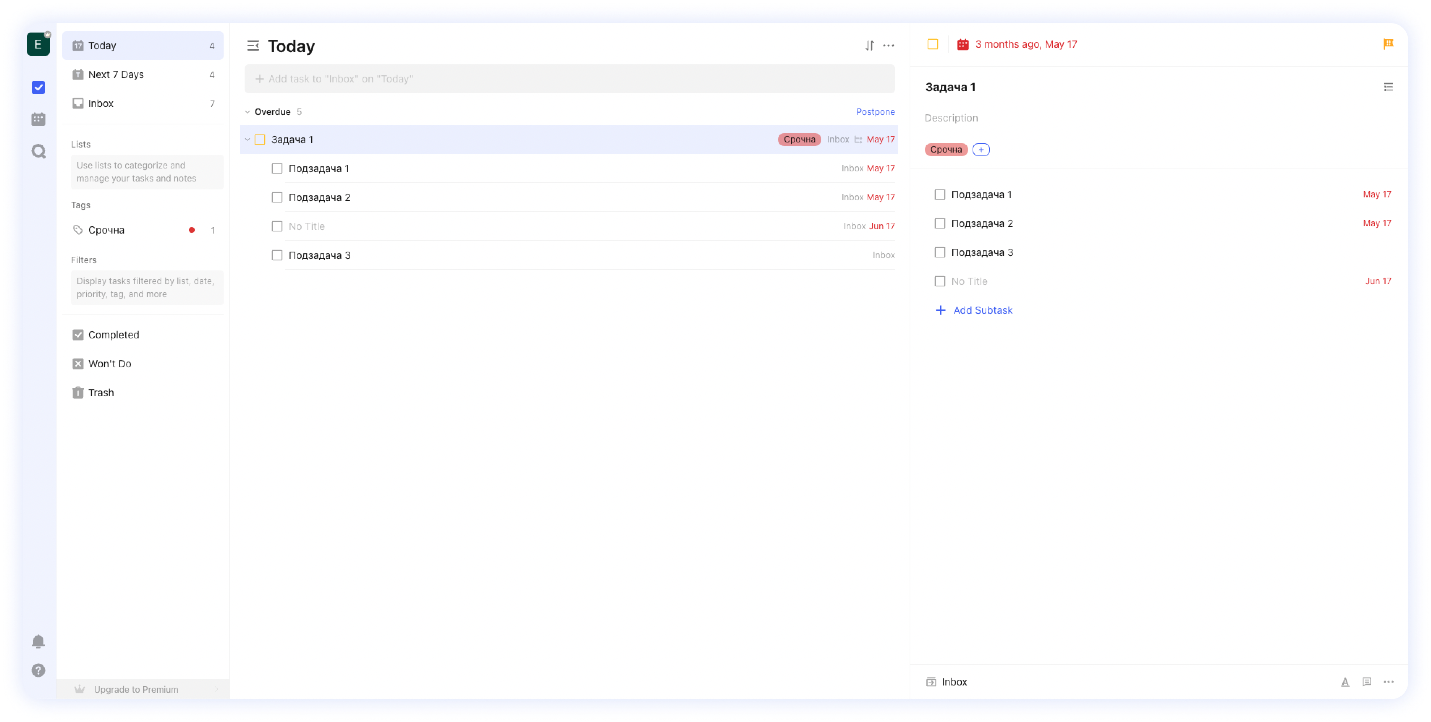Open the Completed list
The width and height of the screenshot is (1431, 722).
point(113,335)
